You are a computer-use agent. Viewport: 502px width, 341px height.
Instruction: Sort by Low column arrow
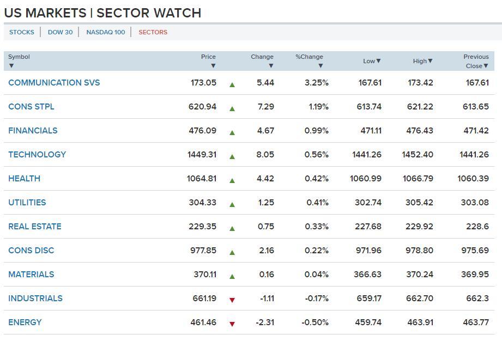tap(378, 61)
